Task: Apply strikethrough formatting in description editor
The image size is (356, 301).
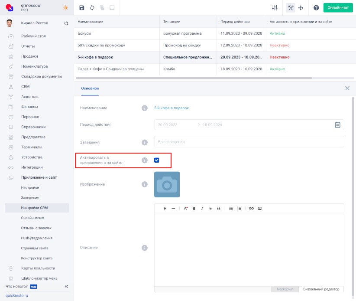Action: point(210,208)
